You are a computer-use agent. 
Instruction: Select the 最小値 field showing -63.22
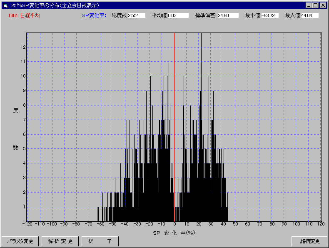269,15
